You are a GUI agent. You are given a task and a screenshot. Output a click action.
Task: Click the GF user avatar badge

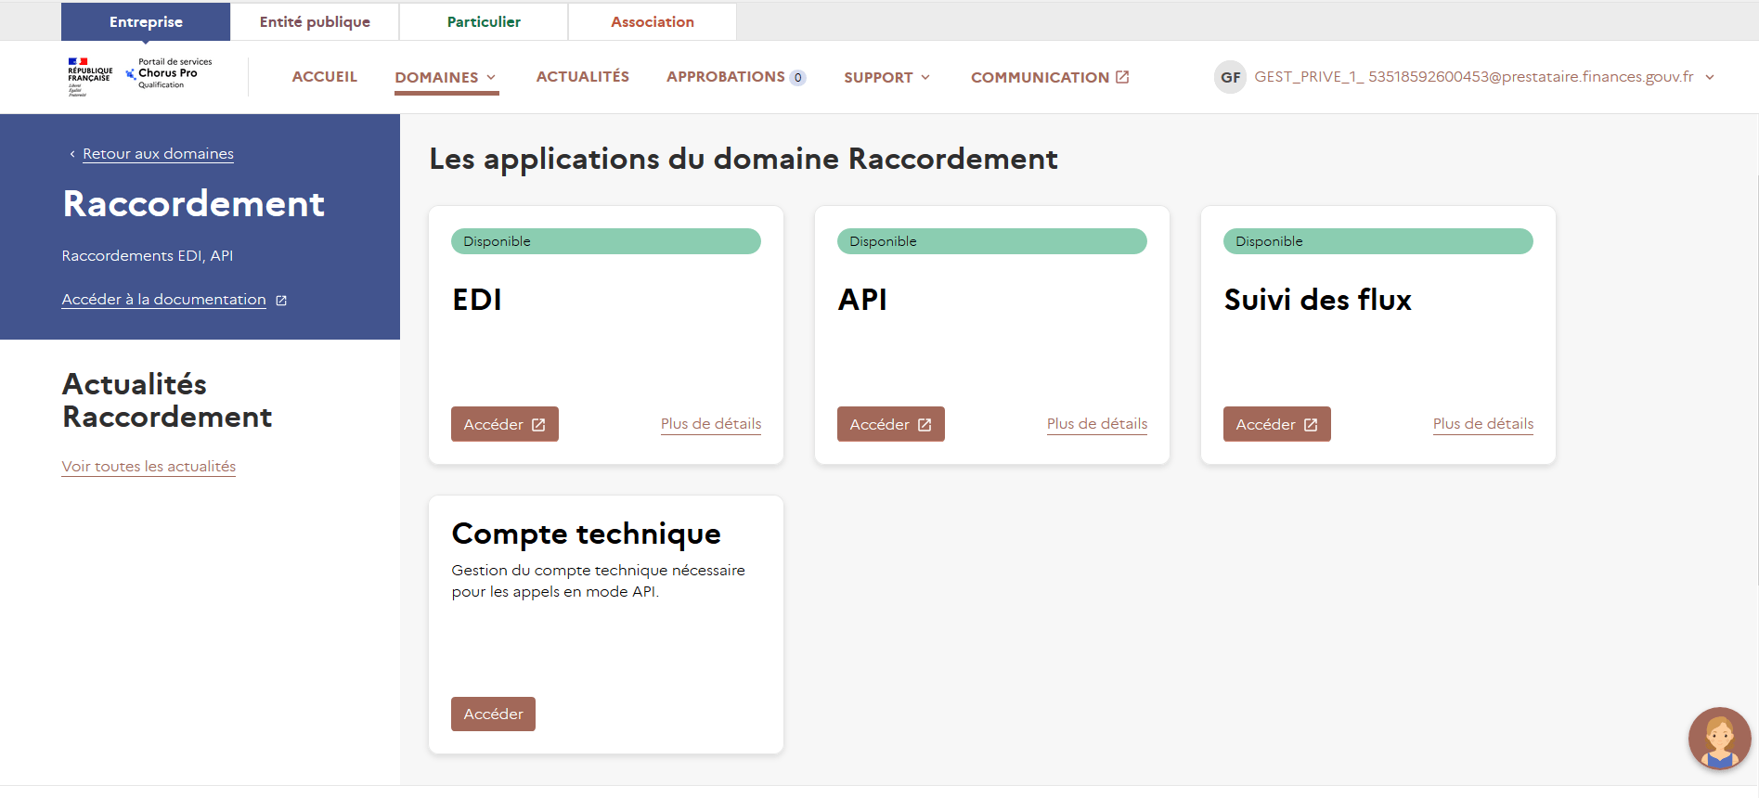click(1230, 77)
